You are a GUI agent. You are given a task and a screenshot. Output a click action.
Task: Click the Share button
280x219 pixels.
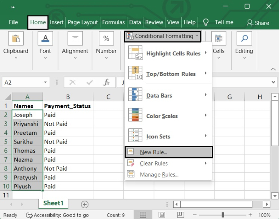(258, 22)
